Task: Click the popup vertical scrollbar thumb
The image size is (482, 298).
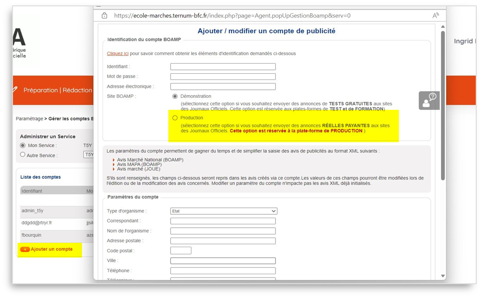Action: 443,105
